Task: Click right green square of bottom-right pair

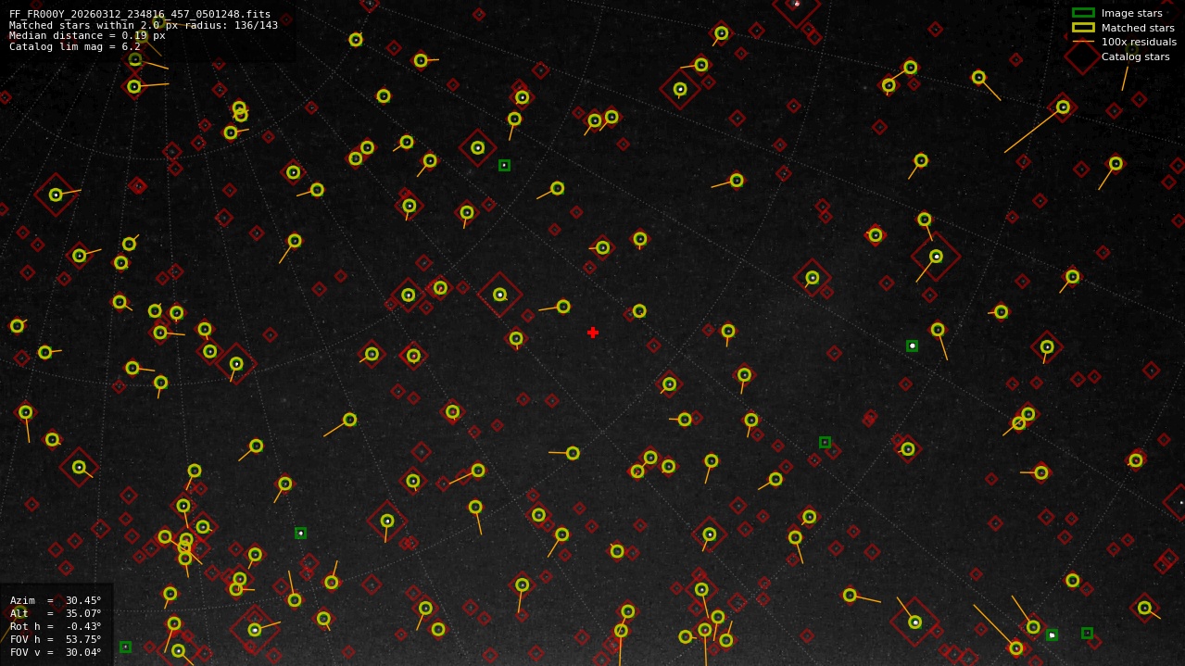Action: (1087, 633)
